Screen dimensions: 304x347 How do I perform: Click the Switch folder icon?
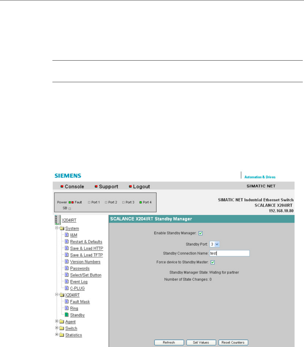(x=62, y=328)
